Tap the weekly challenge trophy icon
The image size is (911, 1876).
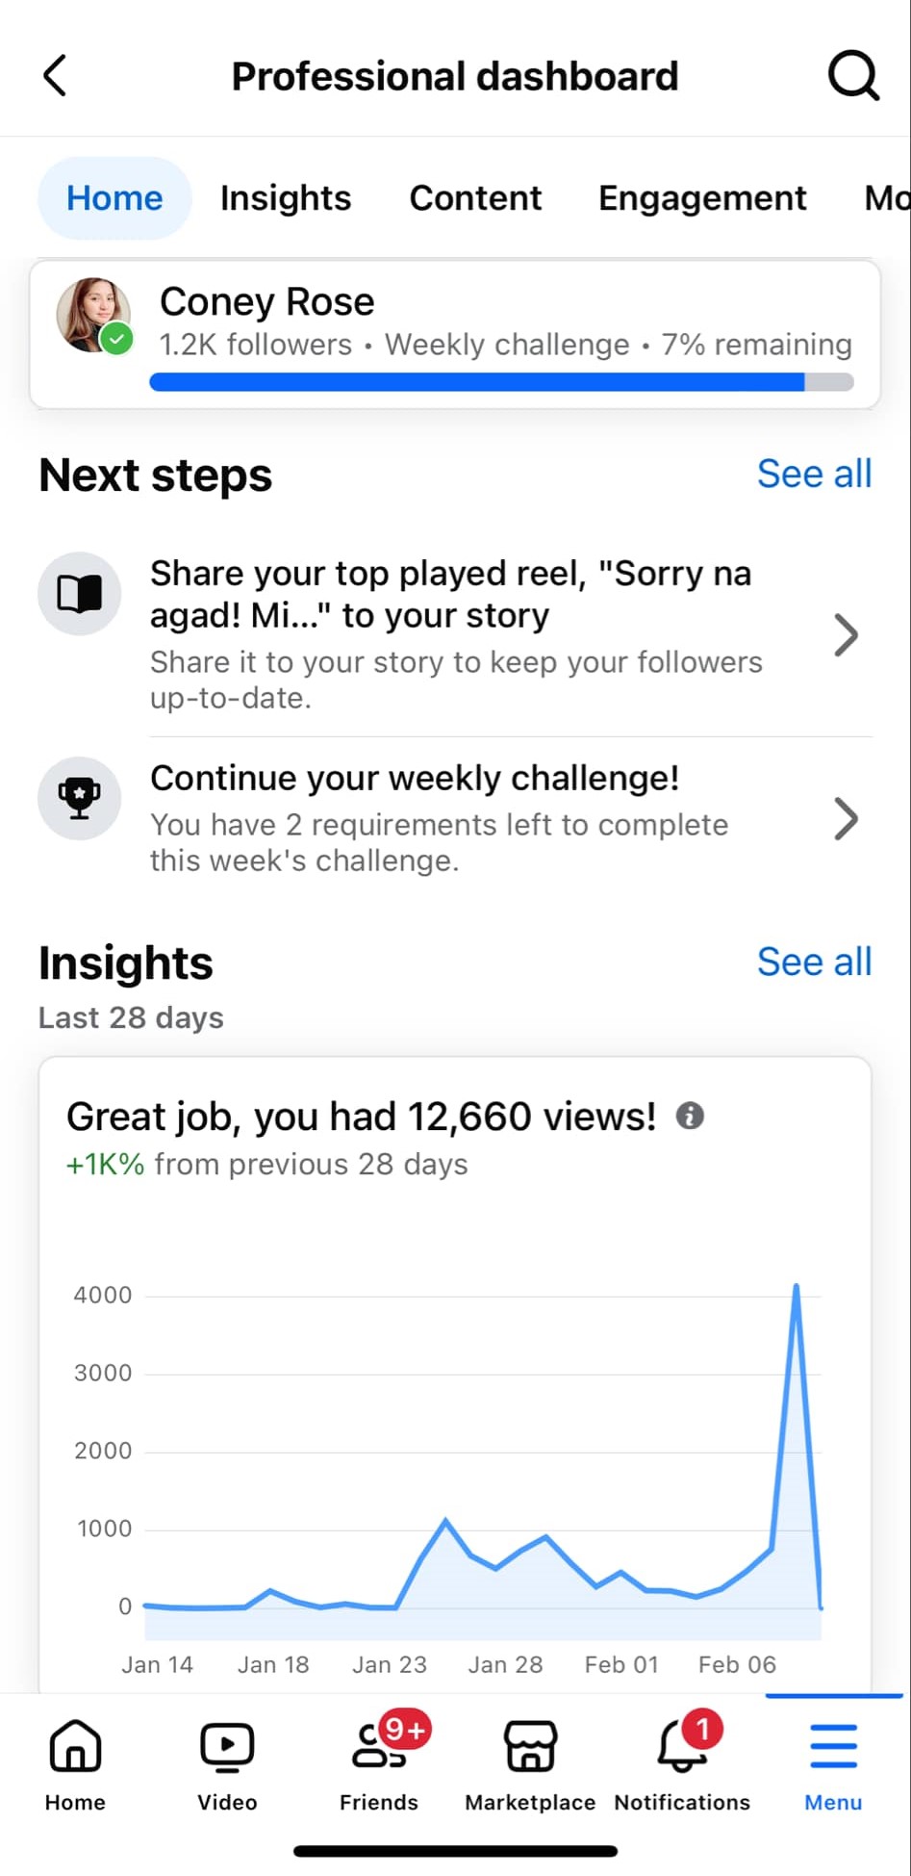click(79, 798)
